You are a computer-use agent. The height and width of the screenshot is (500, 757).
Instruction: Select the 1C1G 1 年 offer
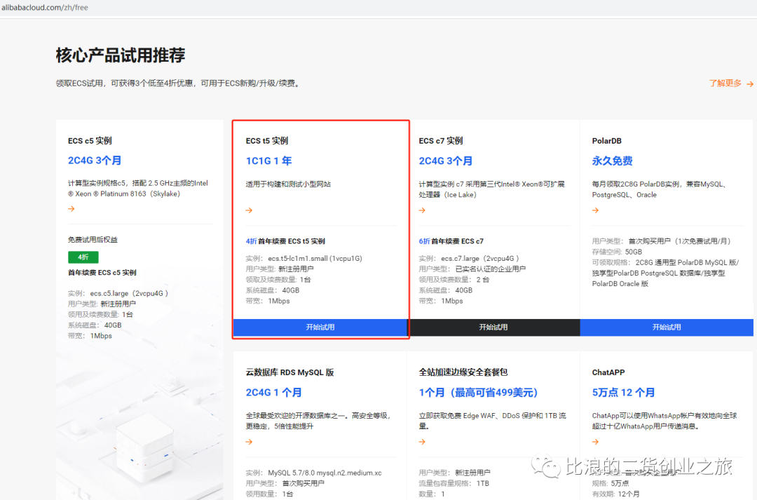[269, 161]
